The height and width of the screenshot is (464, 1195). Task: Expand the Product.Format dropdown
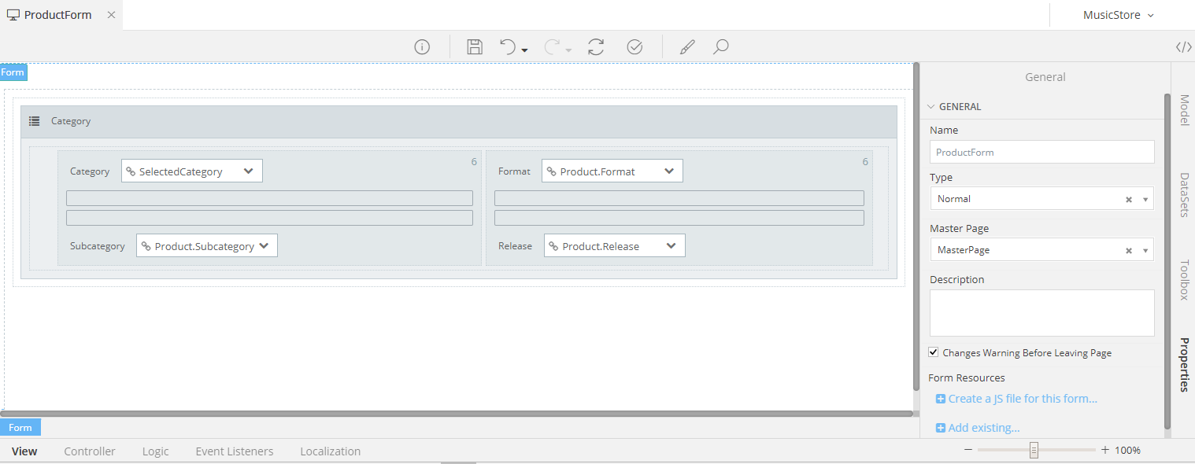coord(668,171)
